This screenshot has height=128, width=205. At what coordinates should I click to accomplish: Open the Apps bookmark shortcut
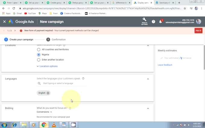[6, 13]
